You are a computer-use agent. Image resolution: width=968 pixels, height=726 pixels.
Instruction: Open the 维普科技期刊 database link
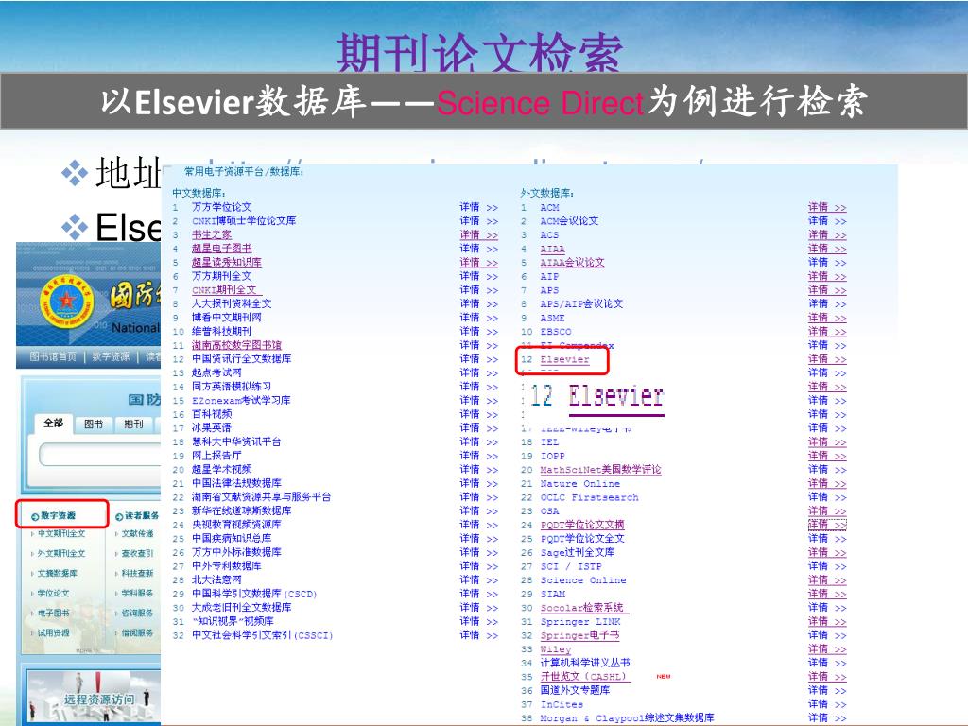point(221,331)
